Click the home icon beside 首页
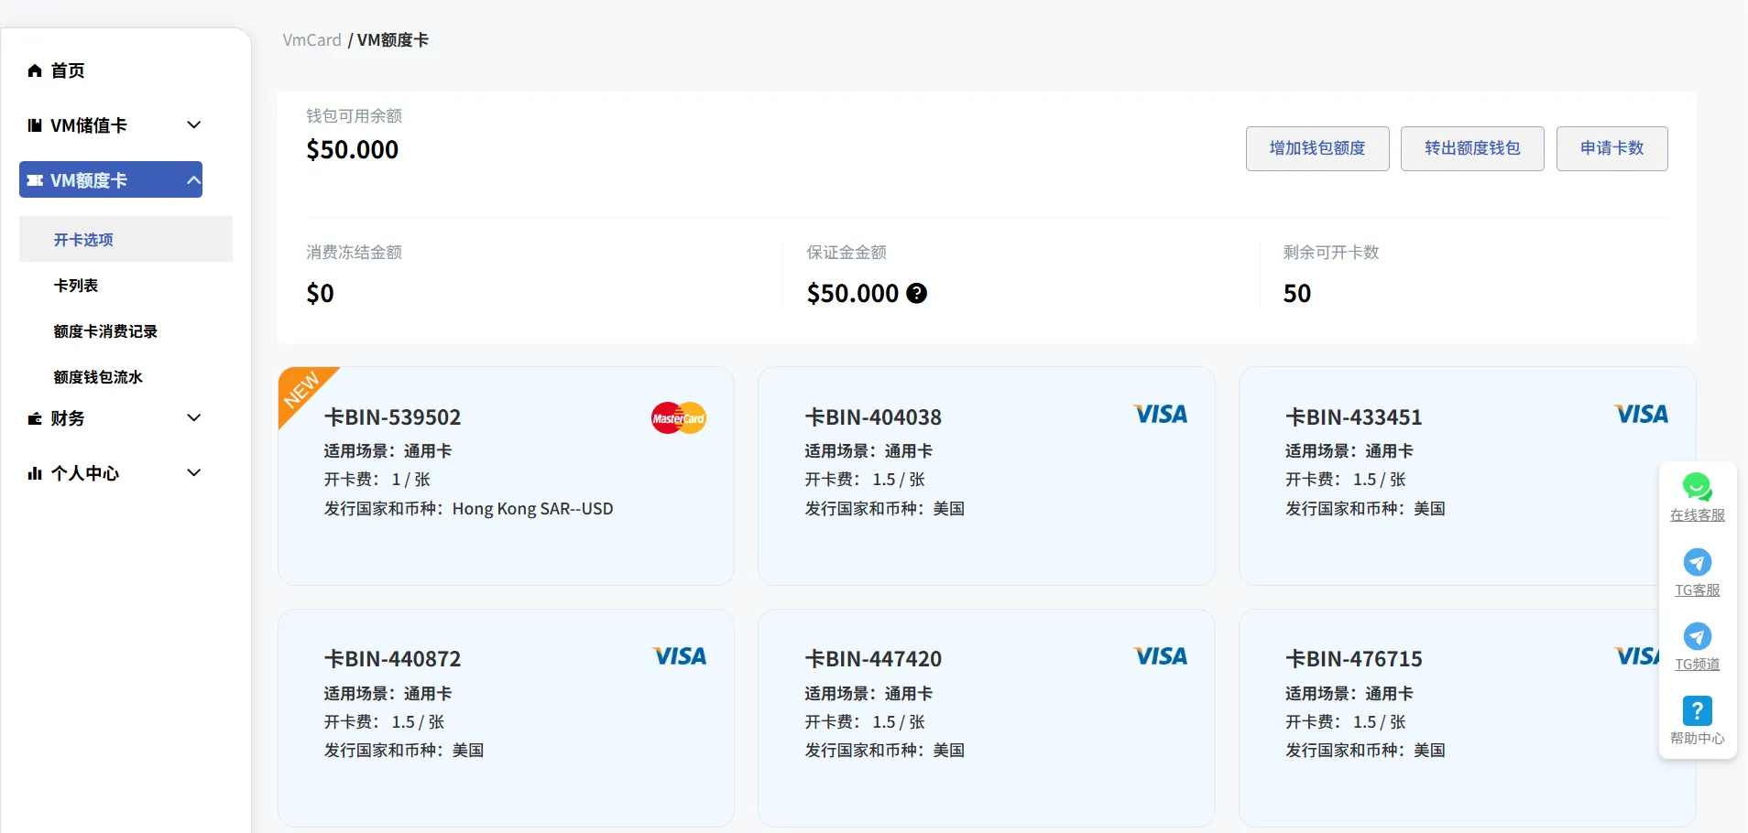1748x833 pixels. pyautogui.click(x=35, y=70)
